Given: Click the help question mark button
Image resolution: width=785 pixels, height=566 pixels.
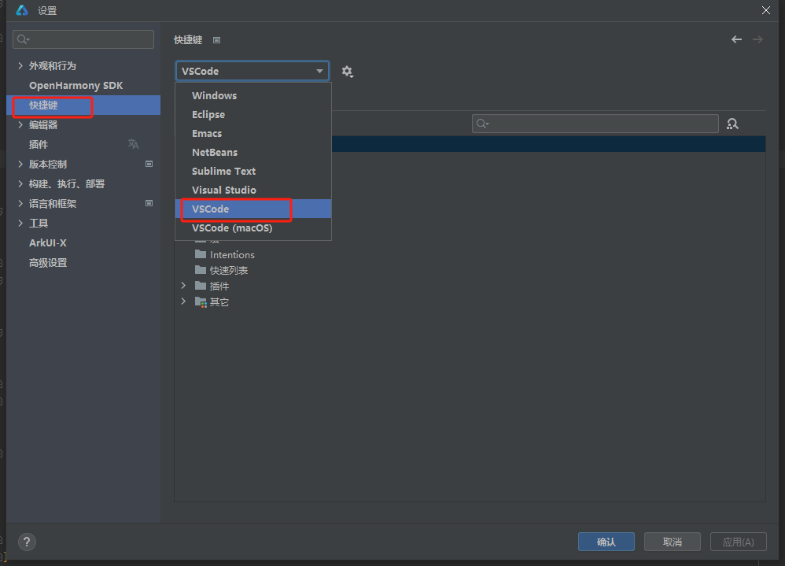Looking at the screenshot, I should pos(27,542).
